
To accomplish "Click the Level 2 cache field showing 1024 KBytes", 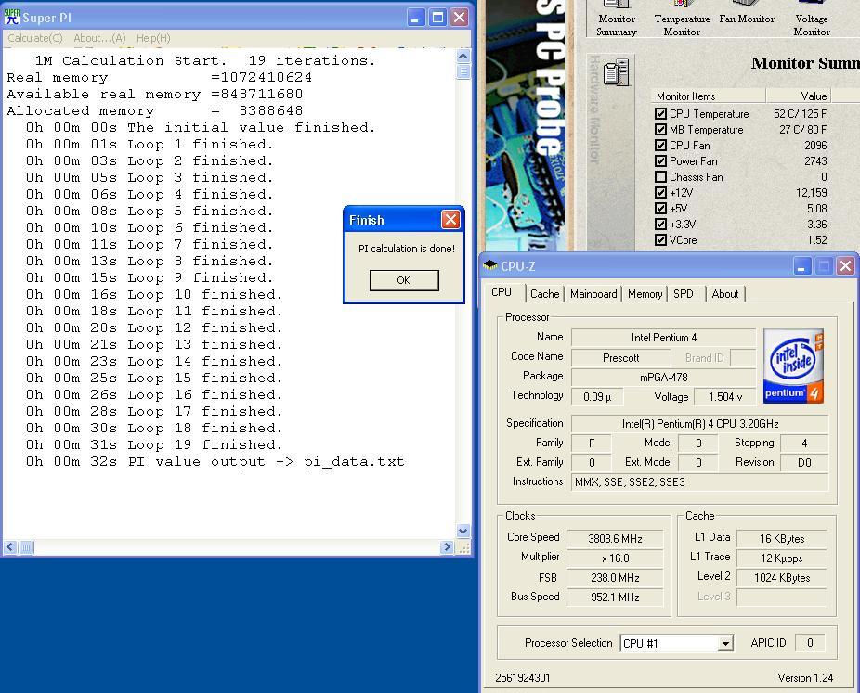I will (x=782, y=577).
